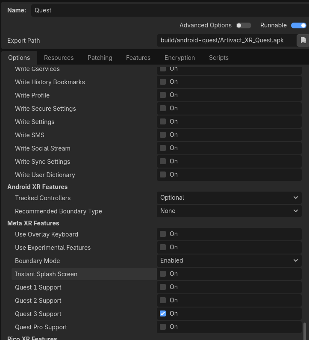Check the Instant Splash Screen option
Screen dimensions: 309x340
pyautogui.click(x=163, y=274)
